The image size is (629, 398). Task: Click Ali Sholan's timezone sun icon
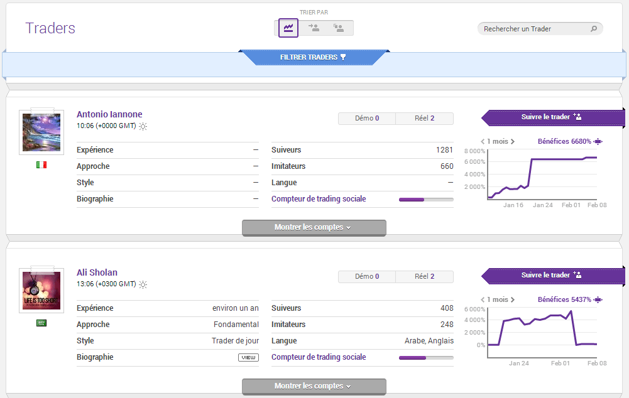point(143,284)
